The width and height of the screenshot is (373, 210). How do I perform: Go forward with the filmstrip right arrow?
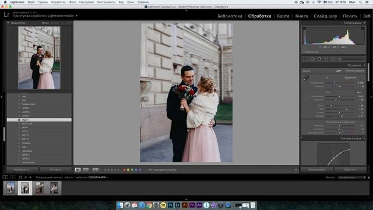click(x=30, y=177)
